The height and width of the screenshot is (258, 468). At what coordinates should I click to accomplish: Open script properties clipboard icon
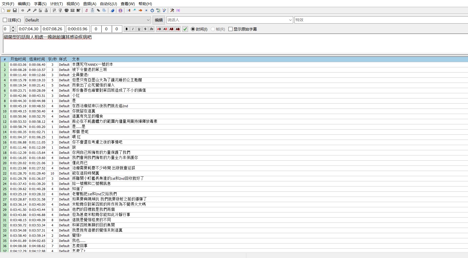92,10
